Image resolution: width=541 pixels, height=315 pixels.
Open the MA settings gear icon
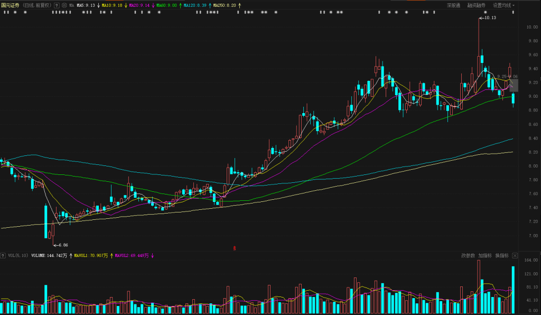click(64, 5)
